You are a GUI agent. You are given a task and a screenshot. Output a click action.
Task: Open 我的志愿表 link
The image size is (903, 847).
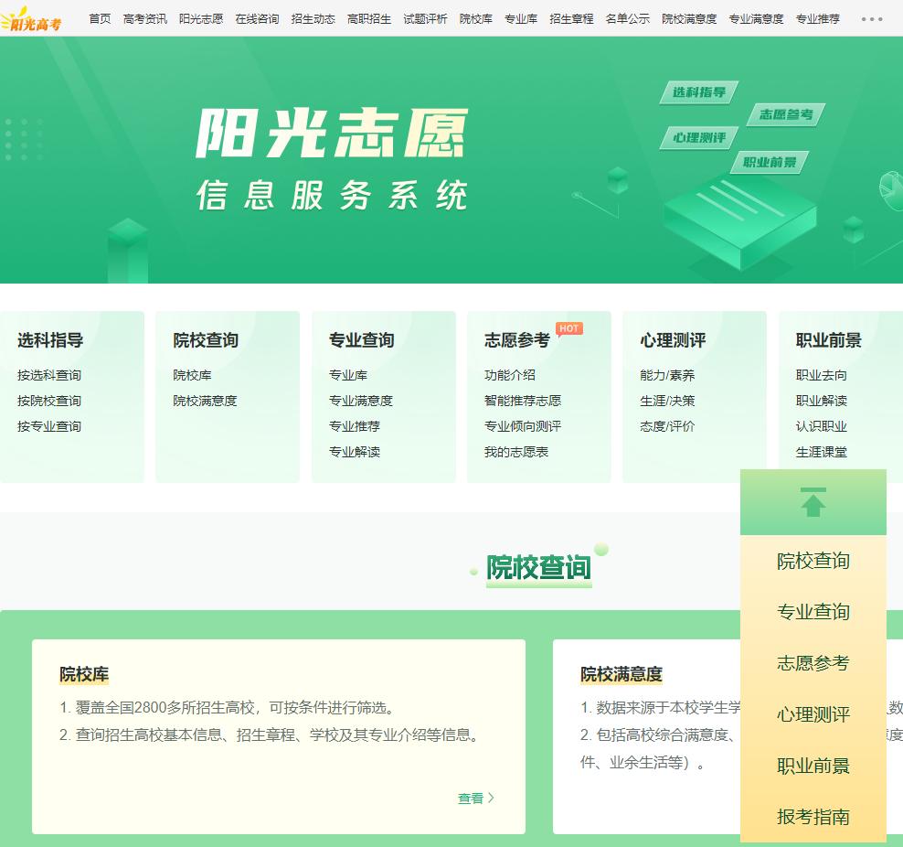(516, 452)
